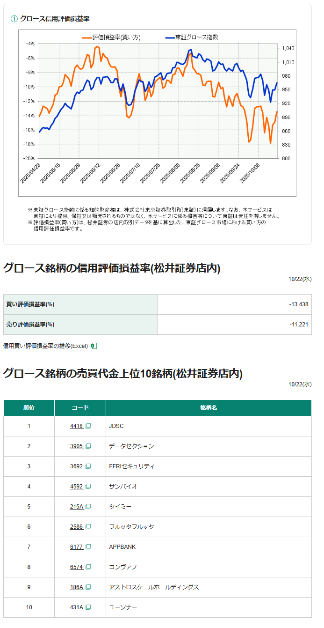Click the new-window icon beside code 431A
The width and height of the screenshot is (324, 628).
[x=88, y=607]
